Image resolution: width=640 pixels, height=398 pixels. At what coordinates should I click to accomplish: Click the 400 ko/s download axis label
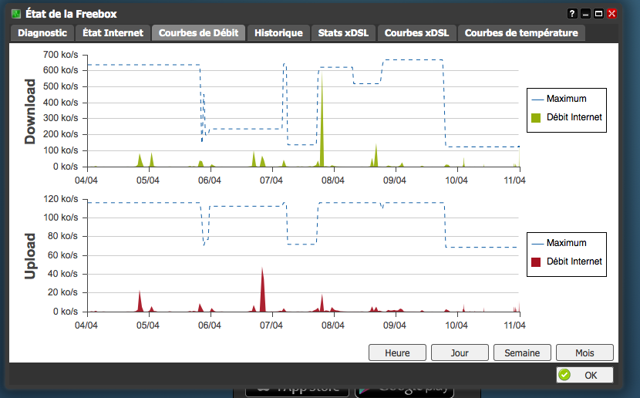(x=60, y=103)
